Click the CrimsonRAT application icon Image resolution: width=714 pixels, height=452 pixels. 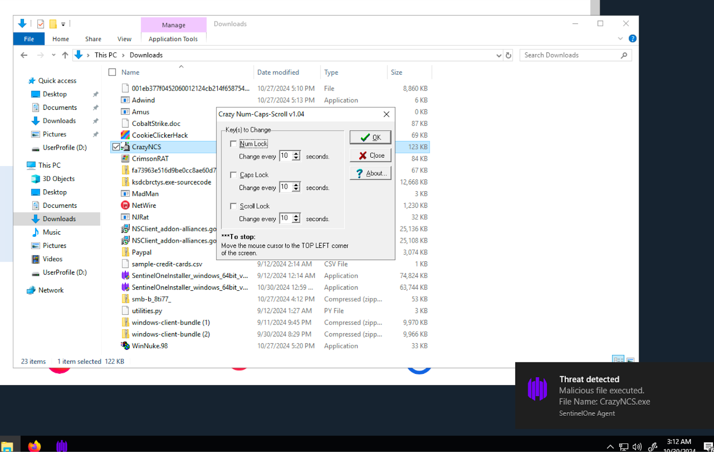tap(125, 159)
